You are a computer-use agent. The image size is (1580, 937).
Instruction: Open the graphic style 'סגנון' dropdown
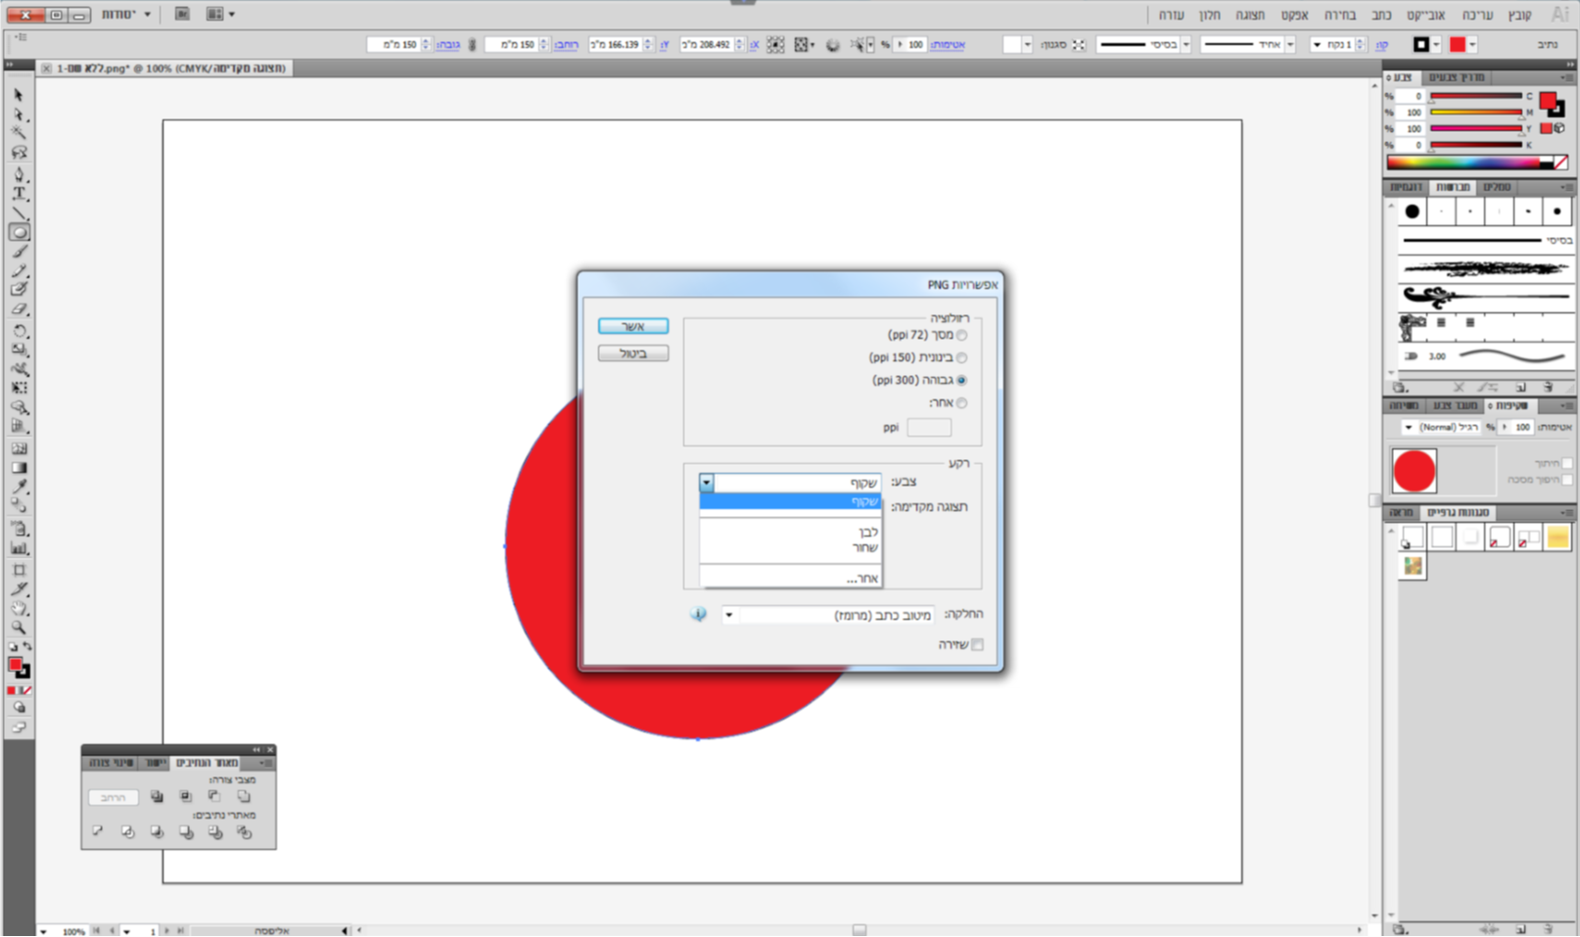click(1027, 45)
